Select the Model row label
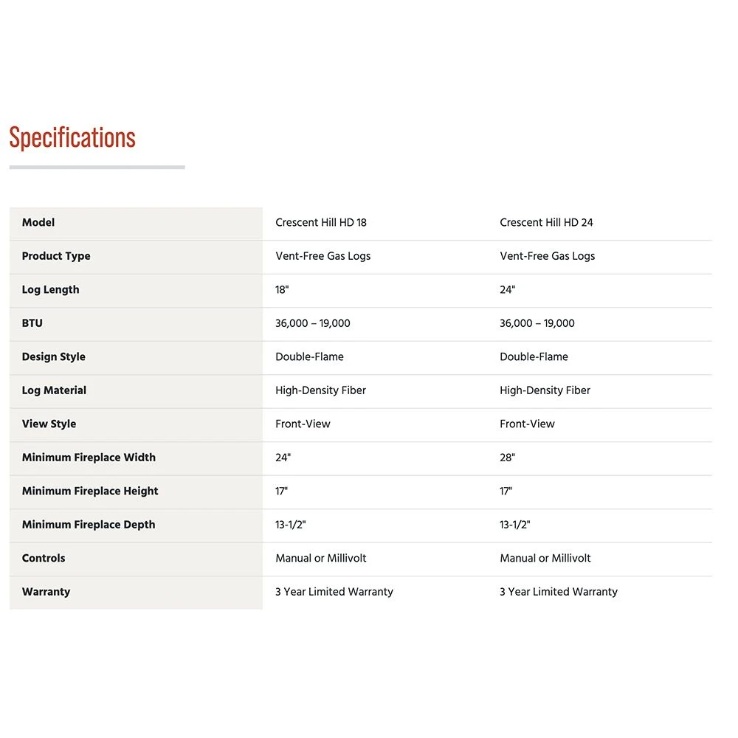738x738 pixels. pyautogui.click(x=38, y=223)
